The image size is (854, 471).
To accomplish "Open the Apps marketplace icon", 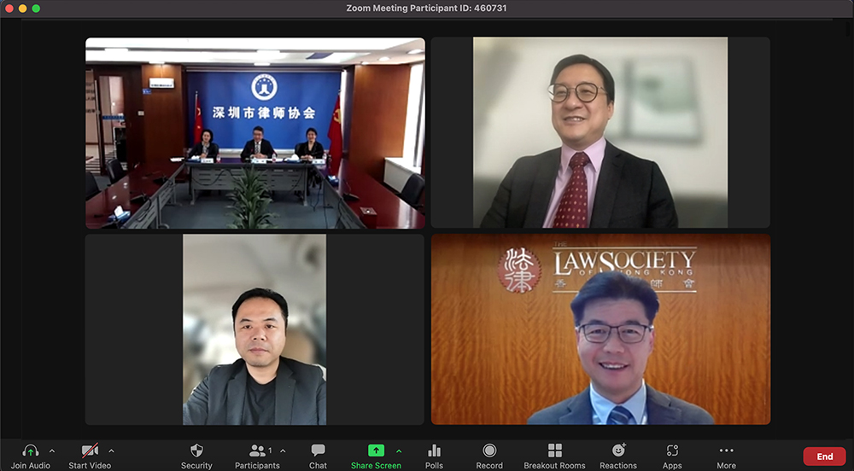I will tap(672, 451).
